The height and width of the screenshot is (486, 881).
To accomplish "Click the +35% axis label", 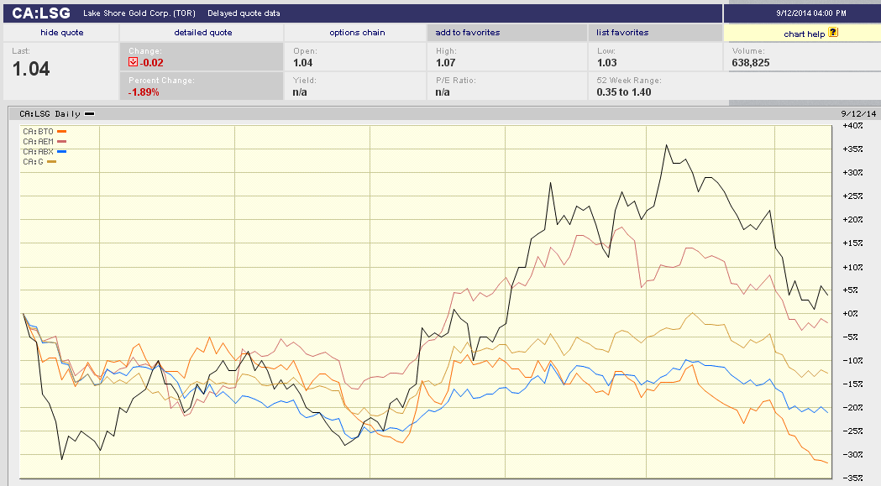I will click(852, 149).
